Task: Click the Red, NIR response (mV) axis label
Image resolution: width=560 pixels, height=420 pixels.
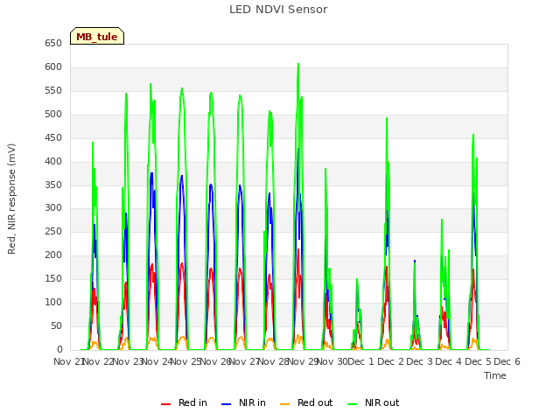Action: 11,199
